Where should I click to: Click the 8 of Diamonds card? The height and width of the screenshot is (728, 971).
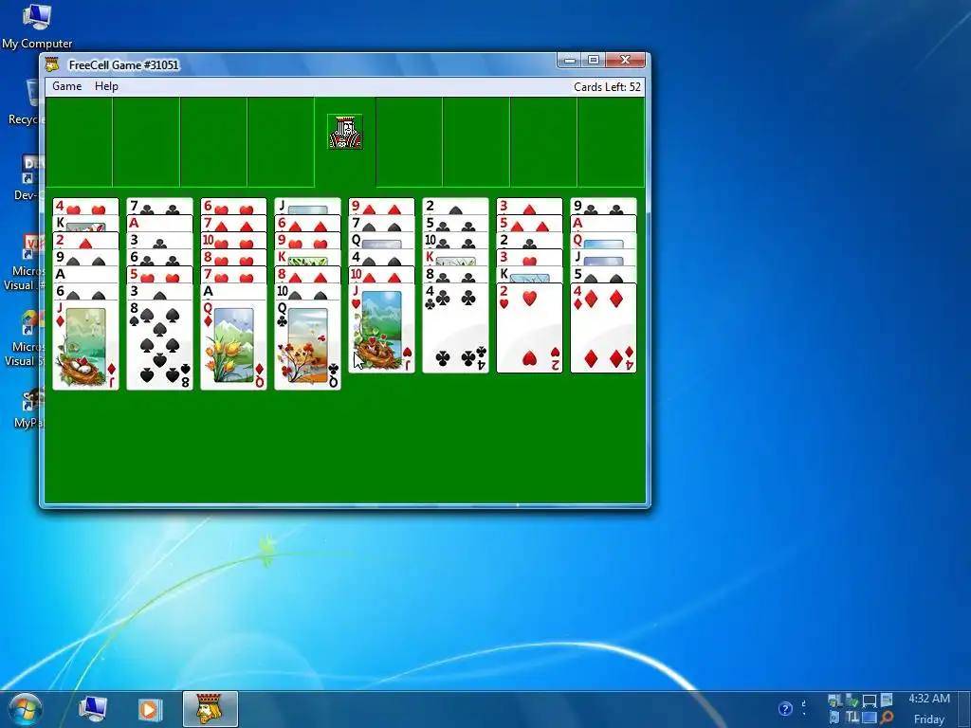pos(307,275)
